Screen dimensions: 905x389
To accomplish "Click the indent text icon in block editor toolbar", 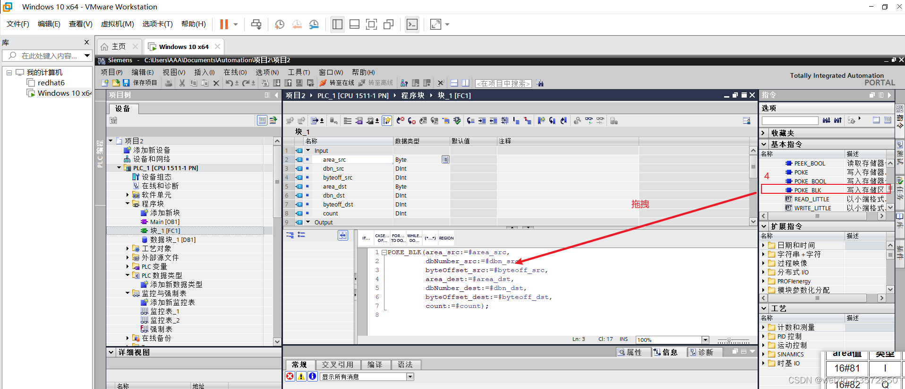I will point(482,121).
